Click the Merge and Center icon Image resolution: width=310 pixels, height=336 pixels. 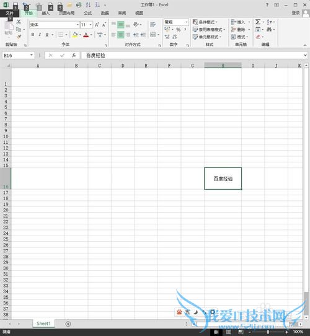[x=153, y=35]
